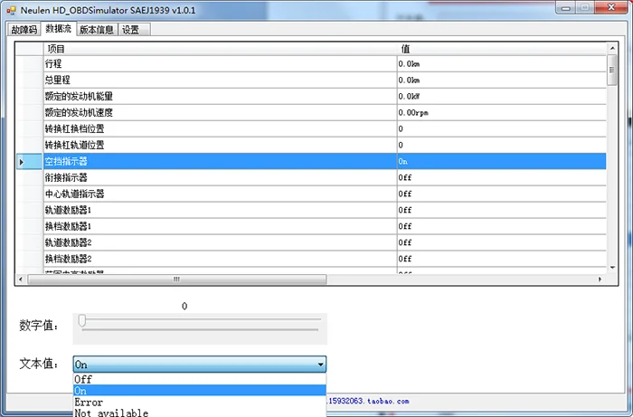Select the 转换杠换档位置 row
Screen dimensions: 633x417
[x=311, y=128]
